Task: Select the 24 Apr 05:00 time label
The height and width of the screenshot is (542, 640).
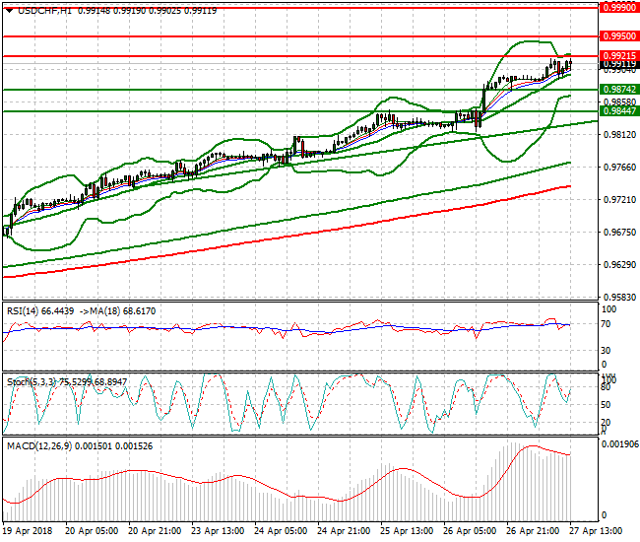Action: coord(281,531)
